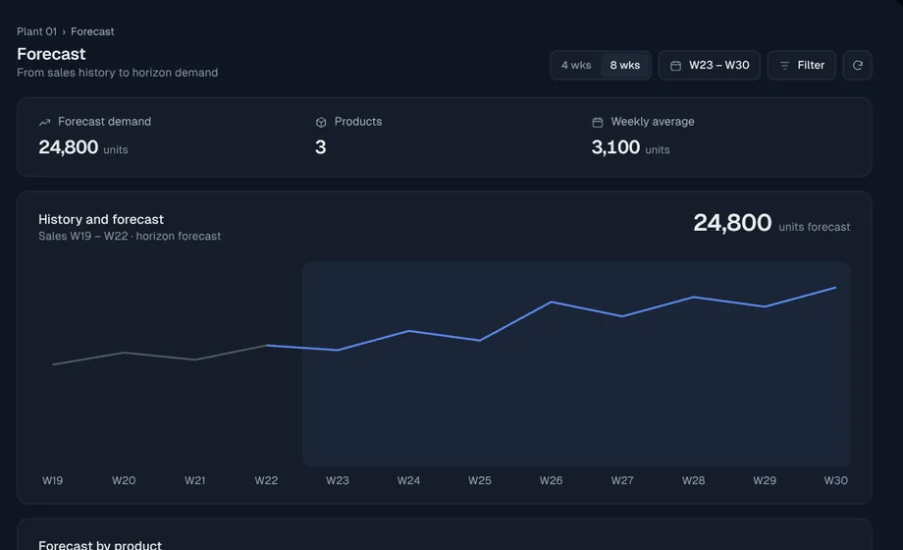Click the trend icon beside Forecast demand
Viewport: 903px width, 550px height.
pyautogui.click(x=44, y=122)
